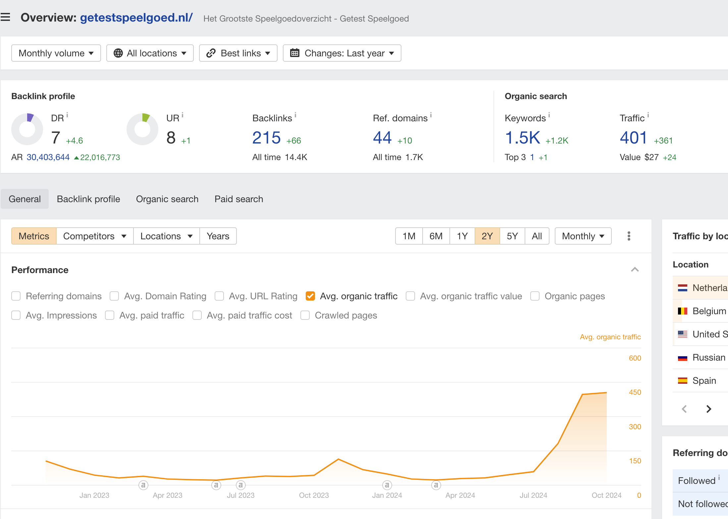
Task: Open the Best links dropdown
Action: pyautogui.click(x=238, y=53)
